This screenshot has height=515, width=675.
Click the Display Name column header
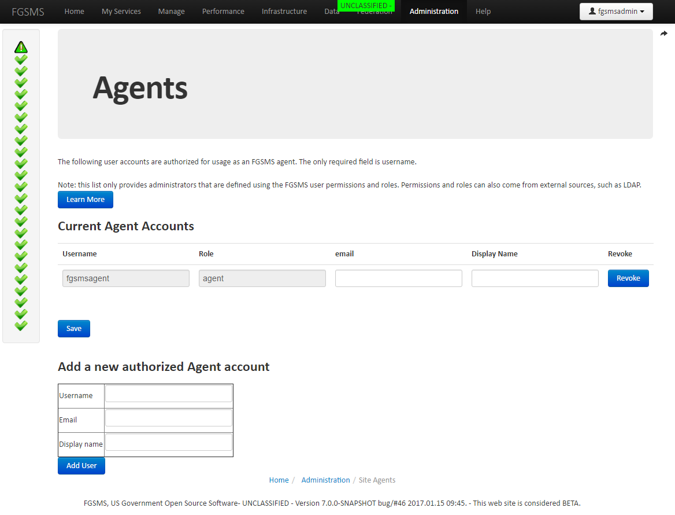pyautogui.click(x=494, y=254)
